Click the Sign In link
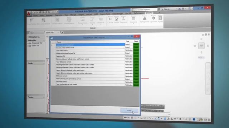Viewport: 229px width, 128px height. 167,9
